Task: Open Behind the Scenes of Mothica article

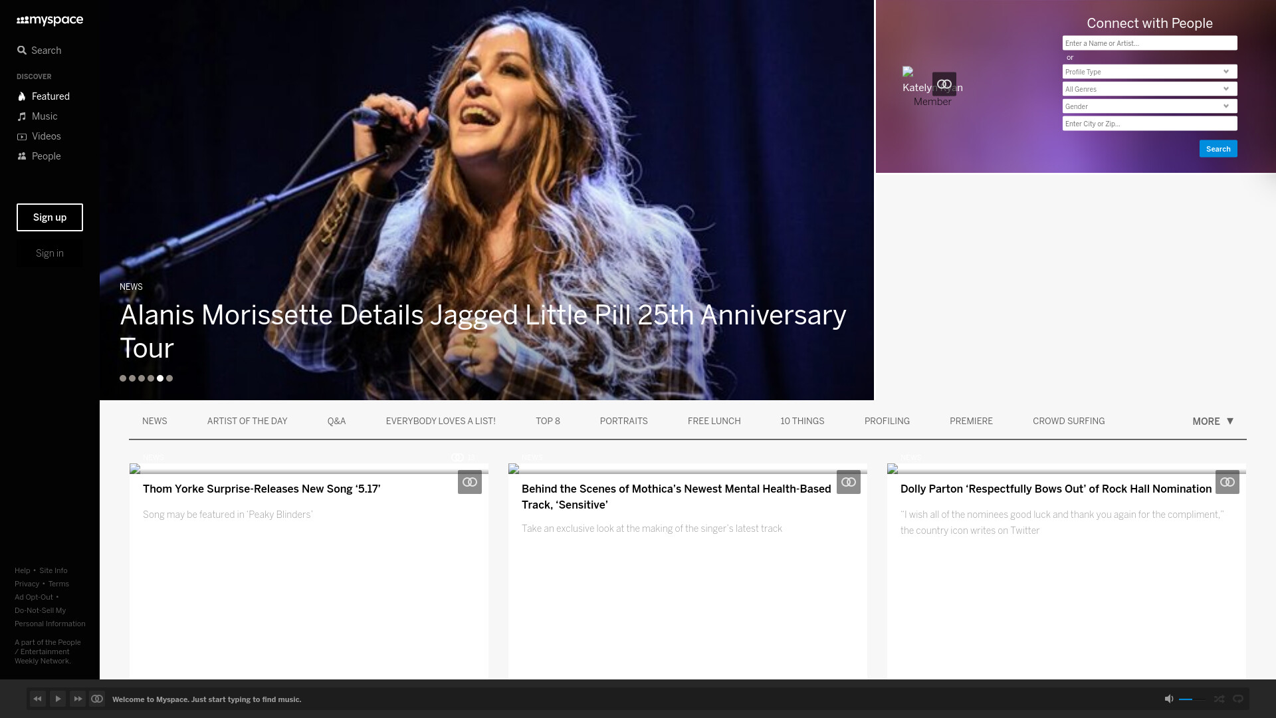Action: 677,497
